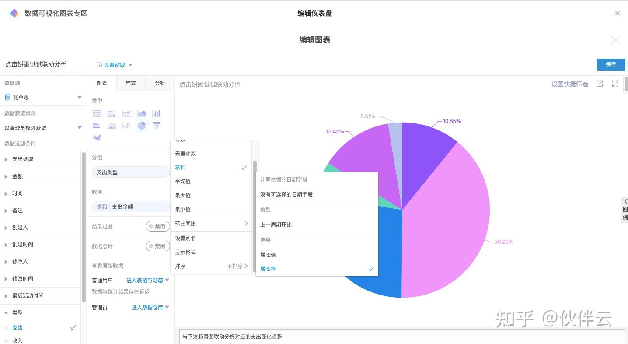This screenshot has height=344, width=628.
Task: Select the table chart type icon
Action: [x=97, y=113]
